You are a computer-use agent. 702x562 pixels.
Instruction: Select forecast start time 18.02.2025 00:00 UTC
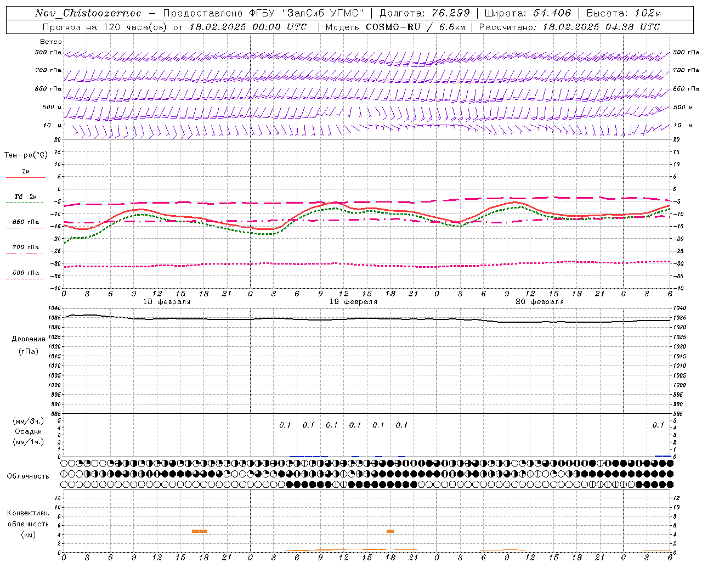click(x=248, y=27)
